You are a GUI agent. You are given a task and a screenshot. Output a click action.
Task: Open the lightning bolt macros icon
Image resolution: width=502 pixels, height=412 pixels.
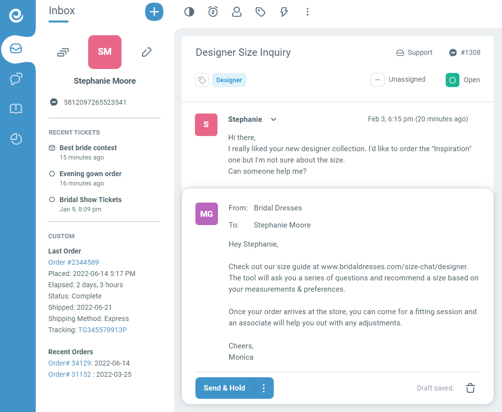[284, 12]
